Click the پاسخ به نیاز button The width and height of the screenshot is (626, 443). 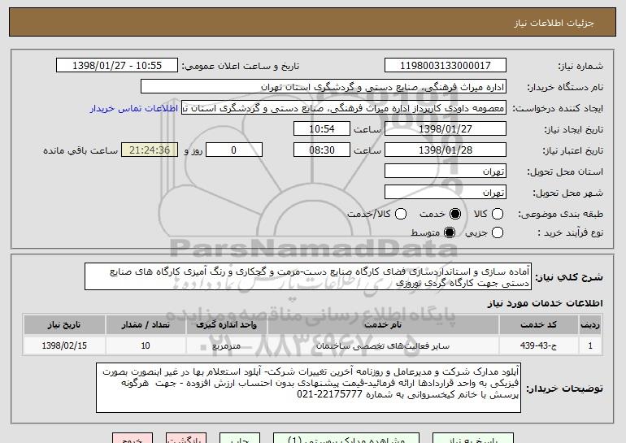(474, 438)
